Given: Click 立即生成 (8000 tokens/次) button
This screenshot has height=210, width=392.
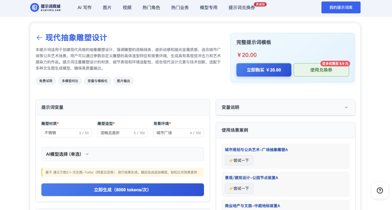Looking at the screenshot, I should [x=123, y=190].
